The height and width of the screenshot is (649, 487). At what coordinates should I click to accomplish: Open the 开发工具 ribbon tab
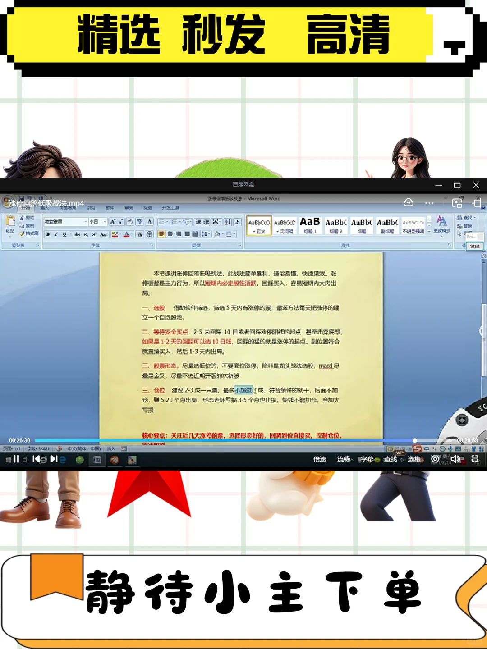click(x=170, y=208)
